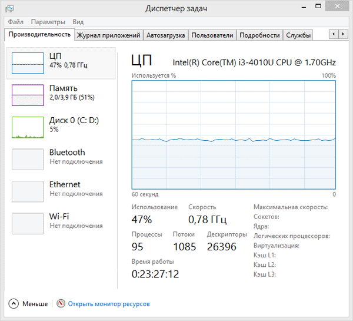Screen dimensions: 353x321
Task: Select the Диск 0 activity graph thumbnail
Action: click(x=28, y=127)
